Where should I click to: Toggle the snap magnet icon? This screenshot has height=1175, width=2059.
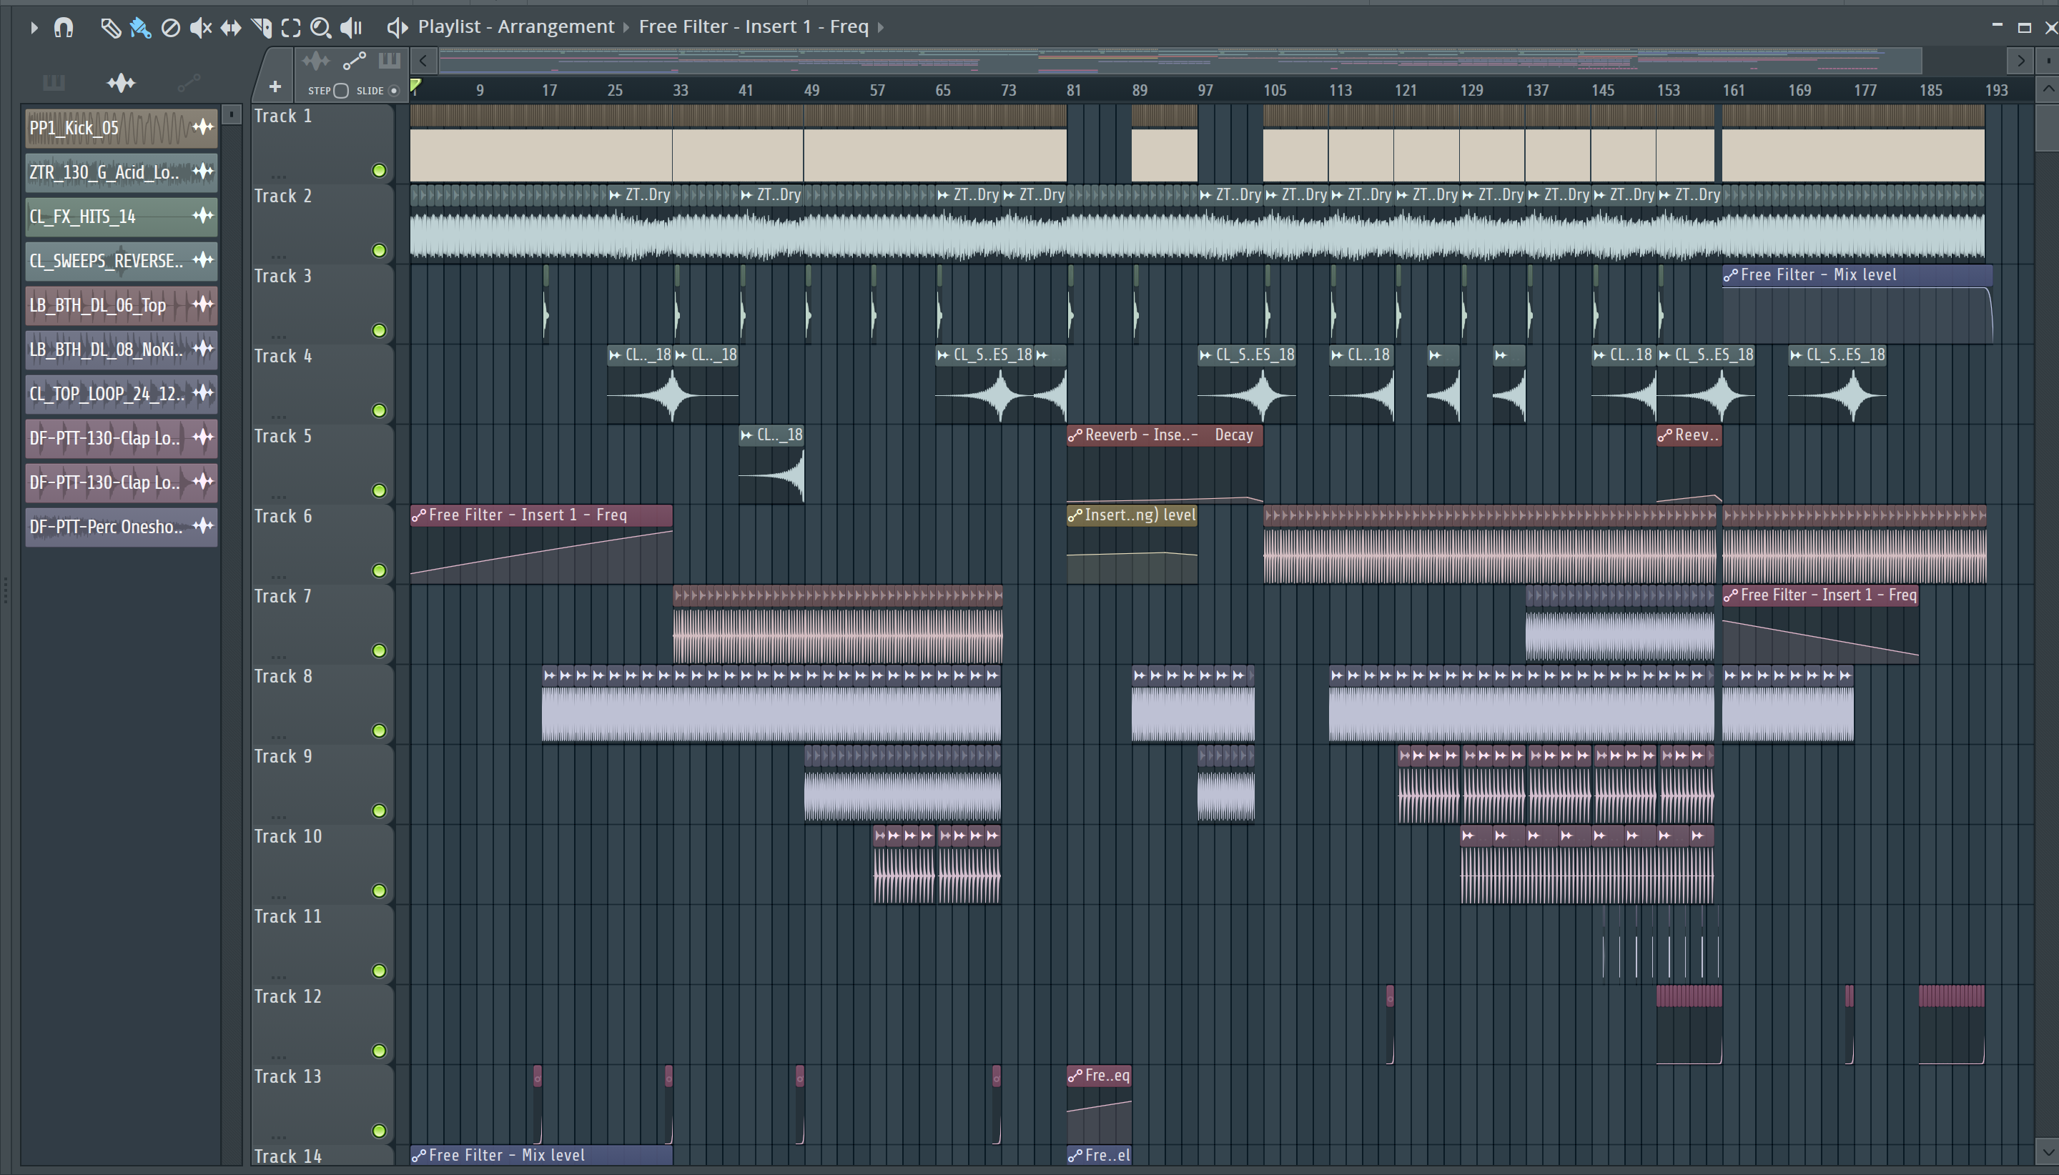click(x=63, y=29)
